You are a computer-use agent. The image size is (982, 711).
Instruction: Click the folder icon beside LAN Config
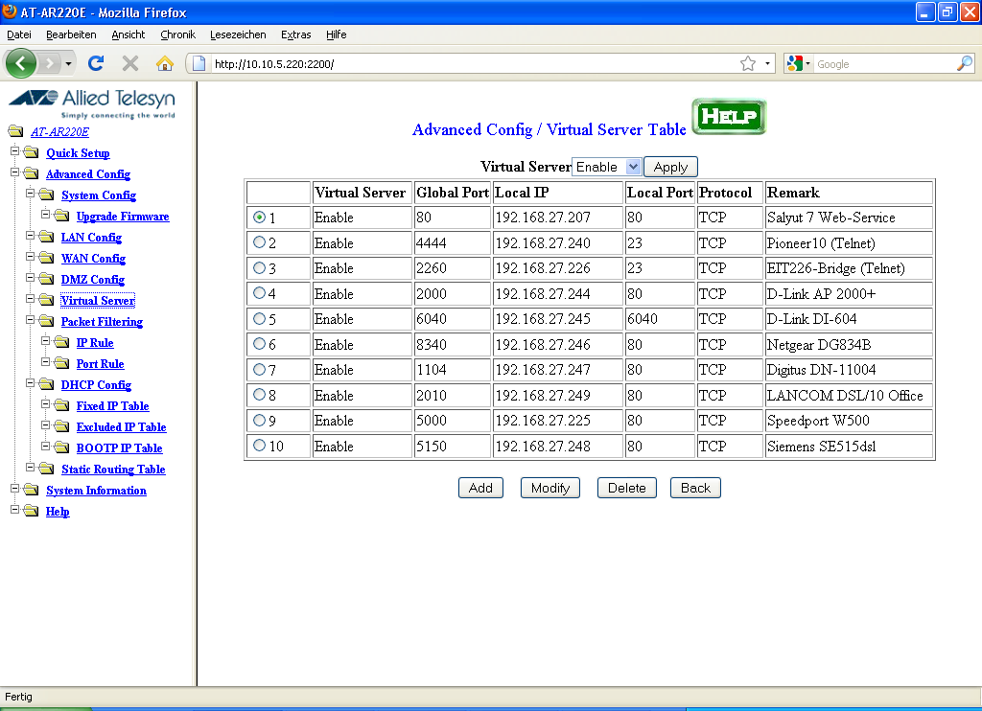coord(46,237)
